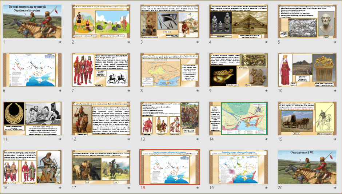Click transition star icon under slide 12
Screen dimensions: 342x194
coord(129,139)
